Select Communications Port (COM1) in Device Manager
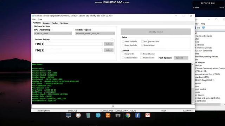The height and width of the screenshot is (126, 225). point(207,74)
